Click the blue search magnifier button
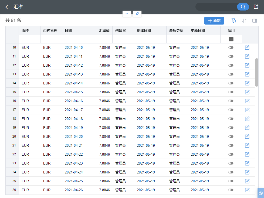264x198 pixels. click(243, 7)
